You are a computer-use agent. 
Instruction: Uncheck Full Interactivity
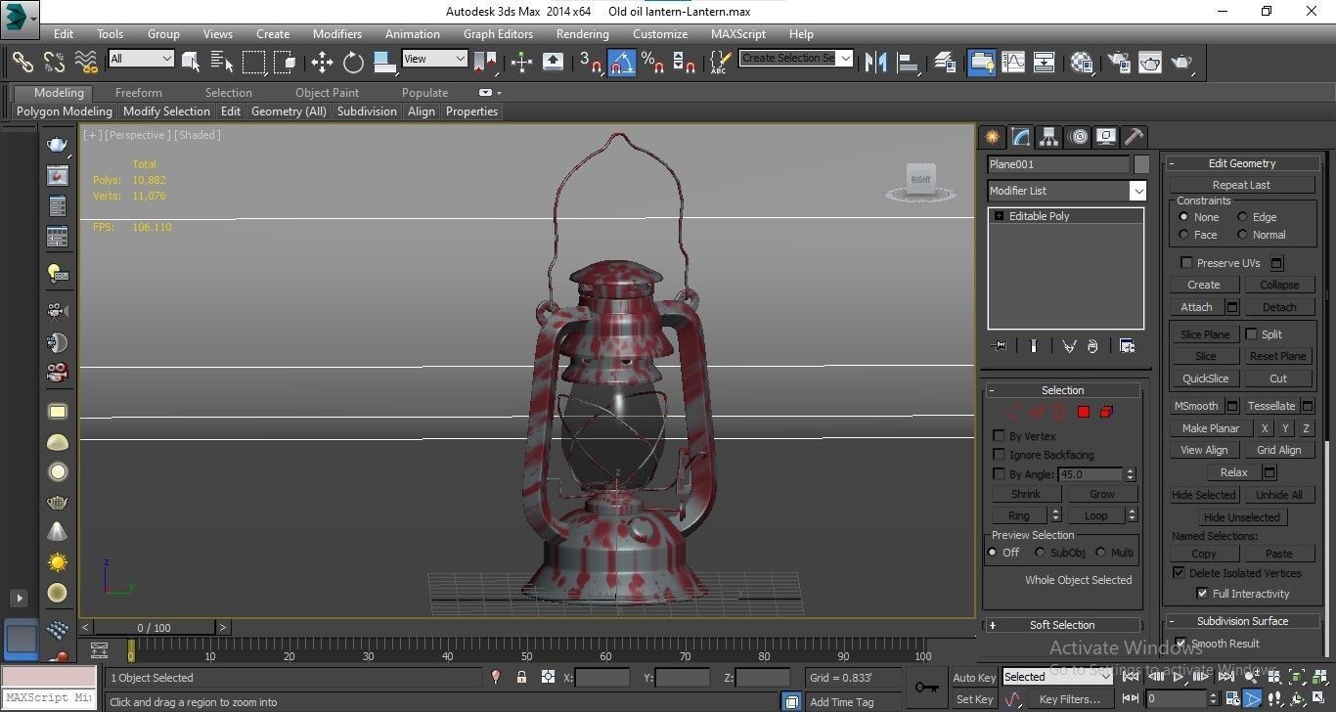1202,594
